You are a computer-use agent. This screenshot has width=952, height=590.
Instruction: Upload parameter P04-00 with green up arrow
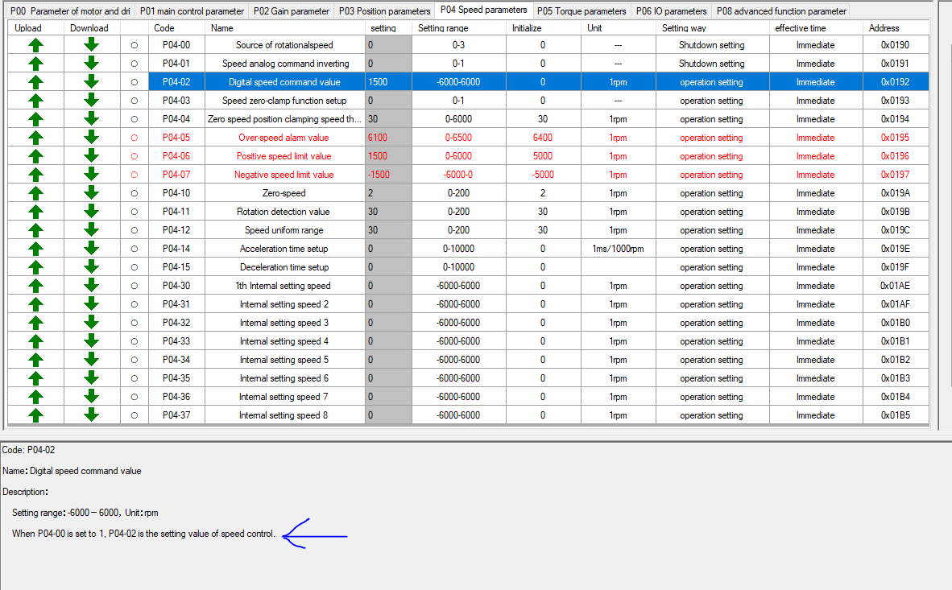click(35, 45)
